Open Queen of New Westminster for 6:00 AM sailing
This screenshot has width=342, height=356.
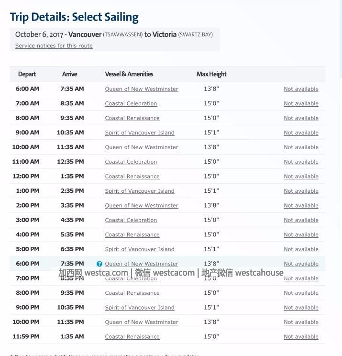coord(142,89)
